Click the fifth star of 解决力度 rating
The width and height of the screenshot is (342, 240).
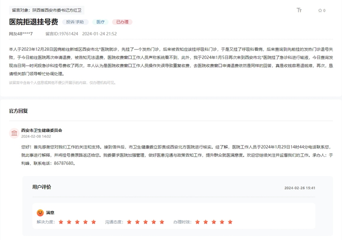(x=93, y=222)
